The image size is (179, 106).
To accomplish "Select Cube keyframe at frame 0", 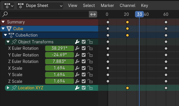I will pyautogui.click(x=108, y=29).
